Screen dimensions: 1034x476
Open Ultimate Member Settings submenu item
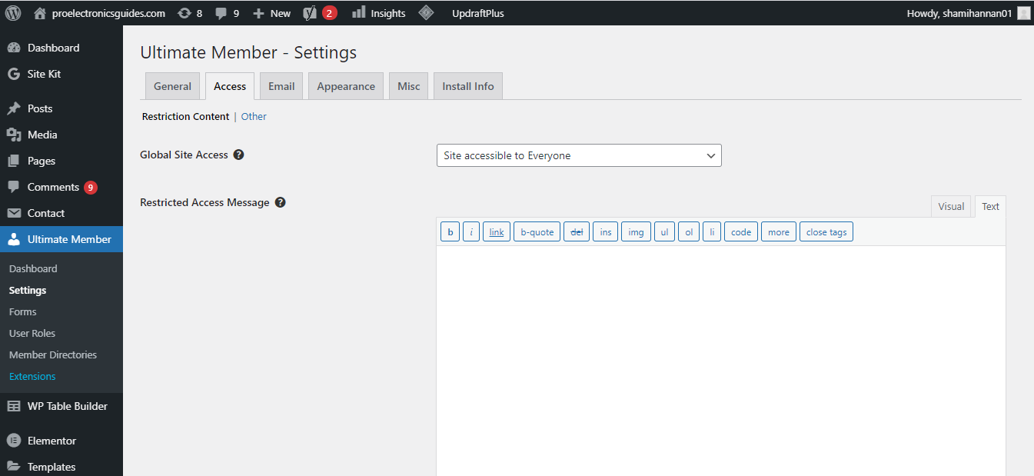pos(28,290)
